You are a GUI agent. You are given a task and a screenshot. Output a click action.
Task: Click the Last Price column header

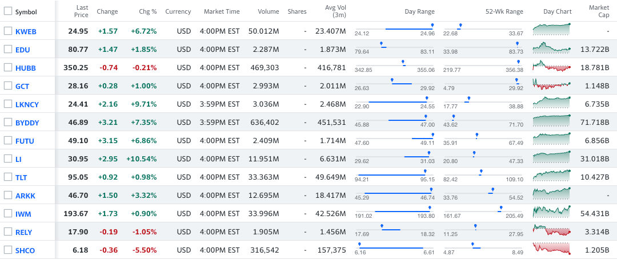point(80,11)
